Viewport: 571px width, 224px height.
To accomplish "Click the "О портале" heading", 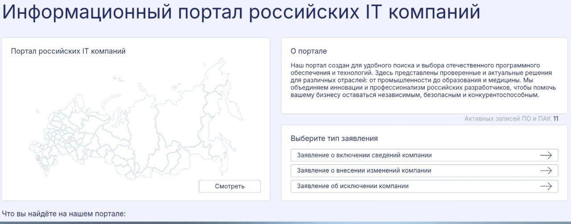I will [x=309, y=51].
